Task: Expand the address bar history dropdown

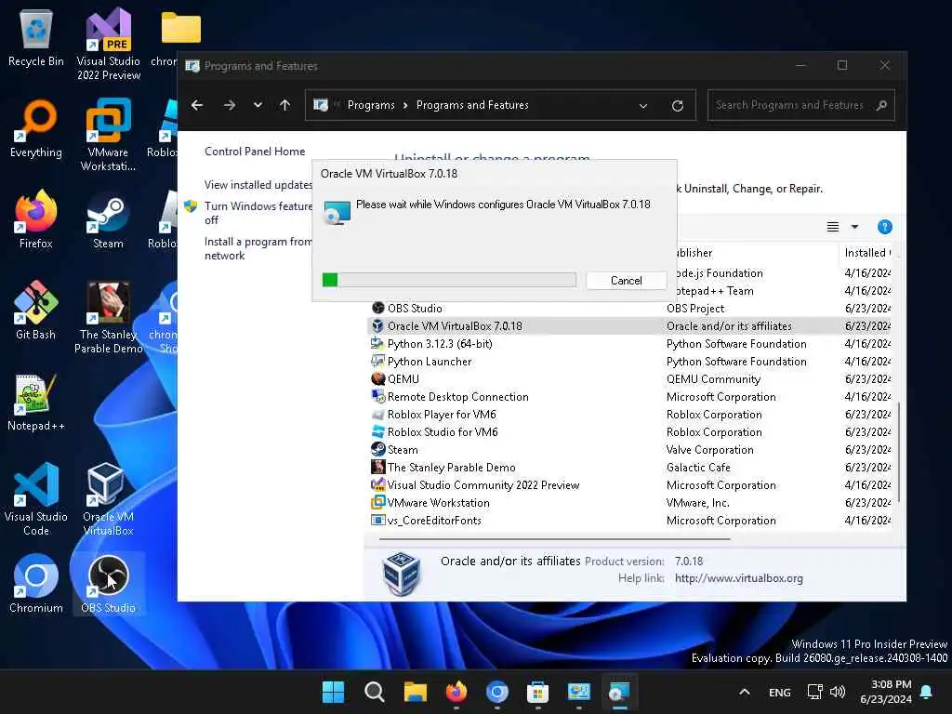Action: [643, 106]
